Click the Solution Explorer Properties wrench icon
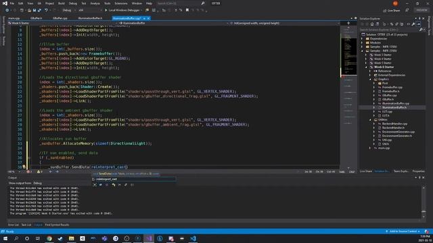 pyautogui.click(x=413, y=24)
